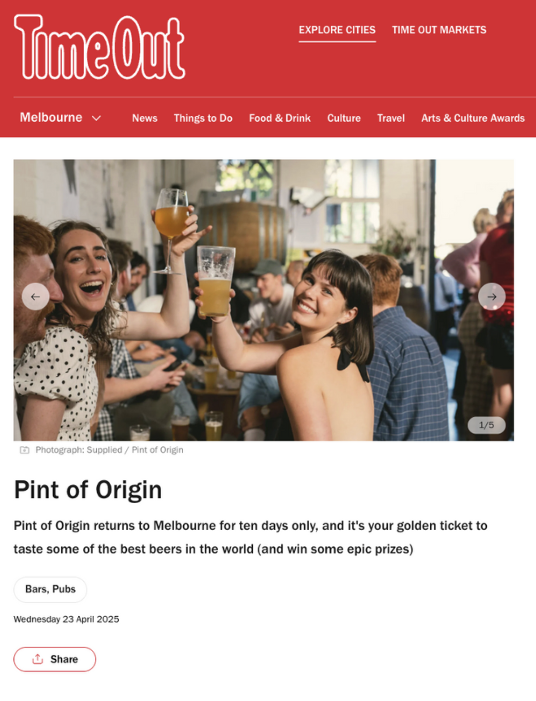This screenshot has height=701, width=536.
Task: Click the 1/5 photo counter badge
Action: (486, 425)
